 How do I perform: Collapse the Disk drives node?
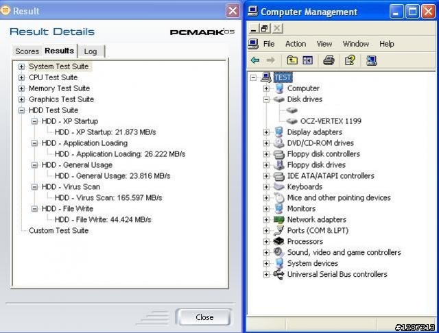pos(266,99)
